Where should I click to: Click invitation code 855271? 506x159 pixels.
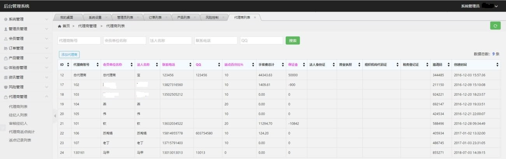click(438, 152)
